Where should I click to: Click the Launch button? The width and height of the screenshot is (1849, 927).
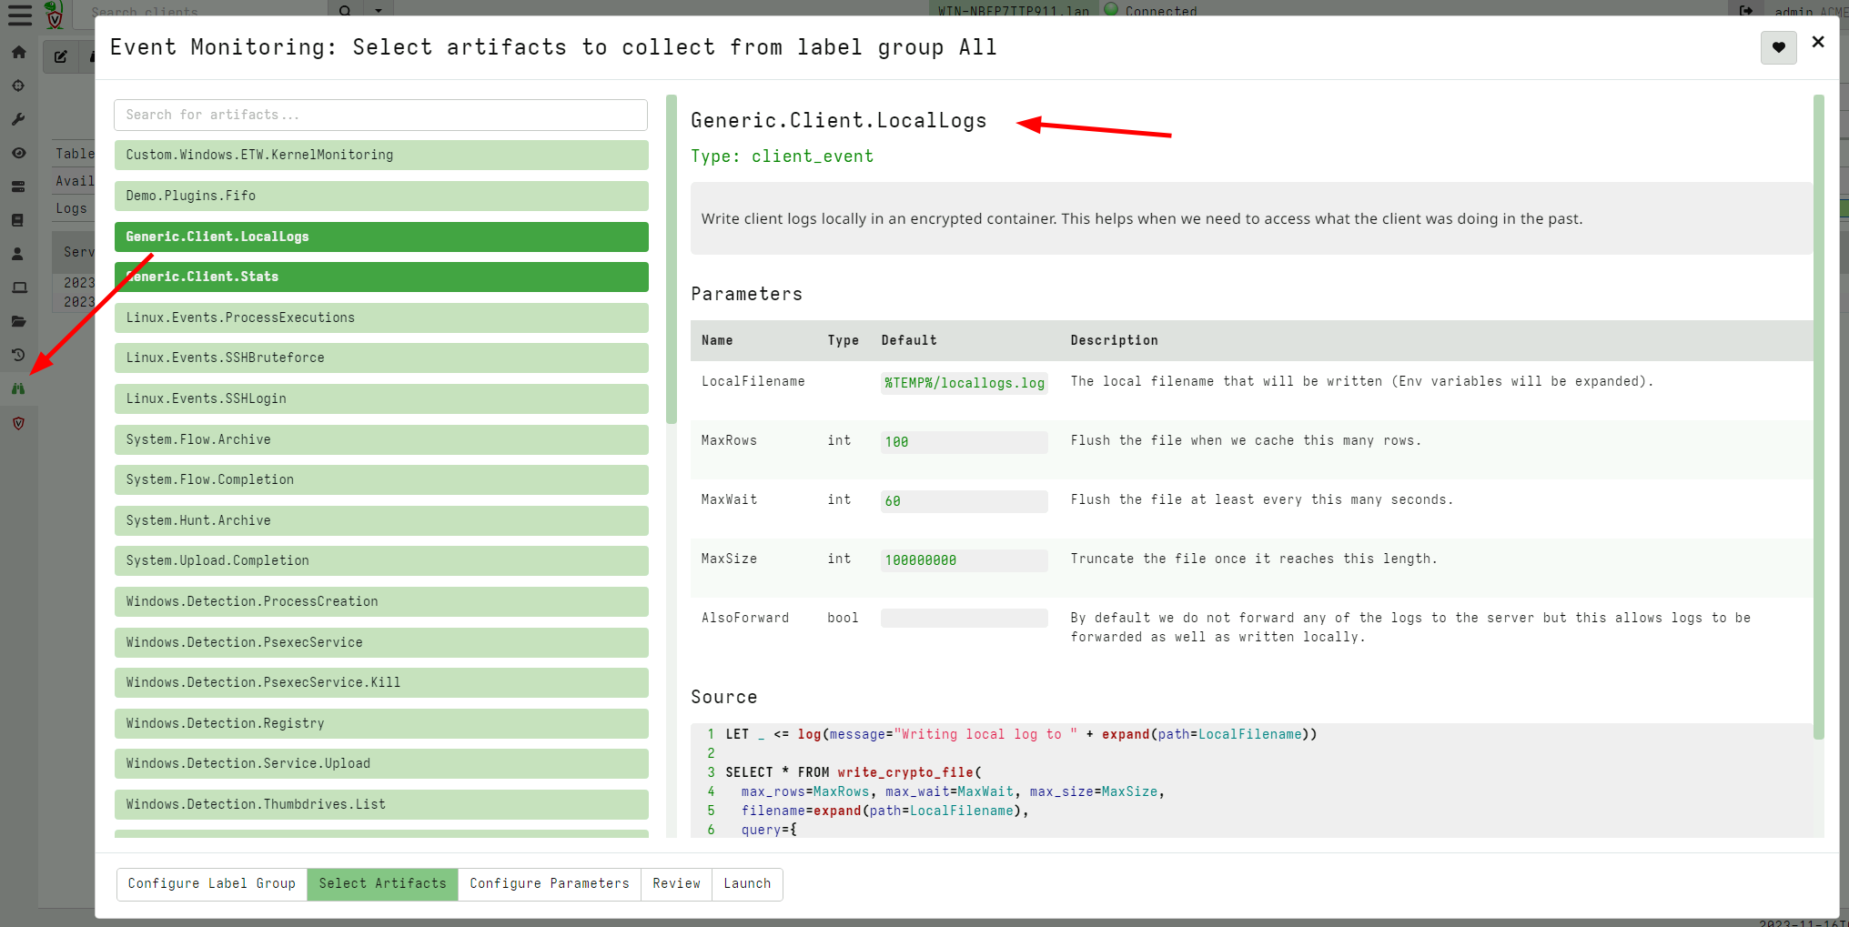[x=747, y=883]
